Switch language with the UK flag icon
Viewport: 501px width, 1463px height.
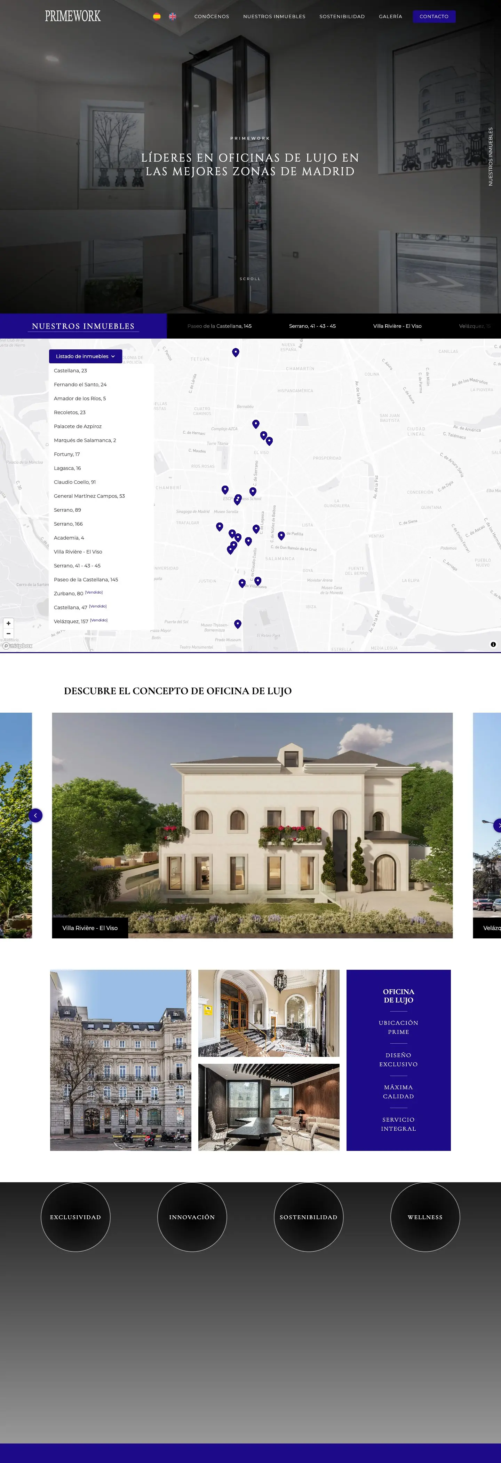pos(173,16)
